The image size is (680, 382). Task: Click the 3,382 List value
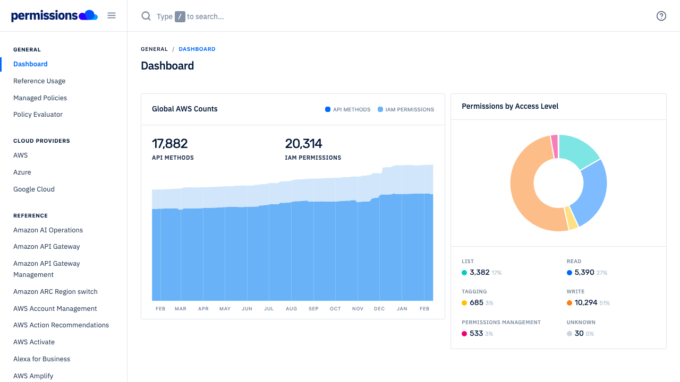480,272
